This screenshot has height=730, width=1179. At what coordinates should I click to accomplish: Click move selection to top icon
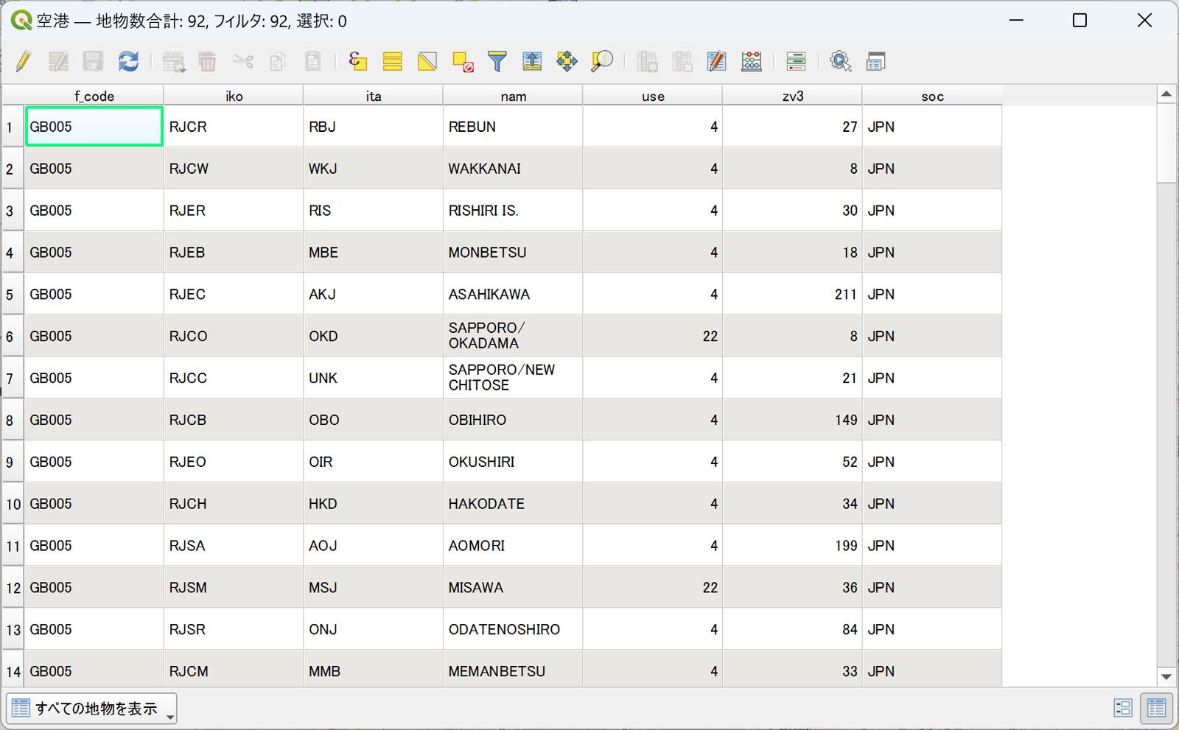532,61
